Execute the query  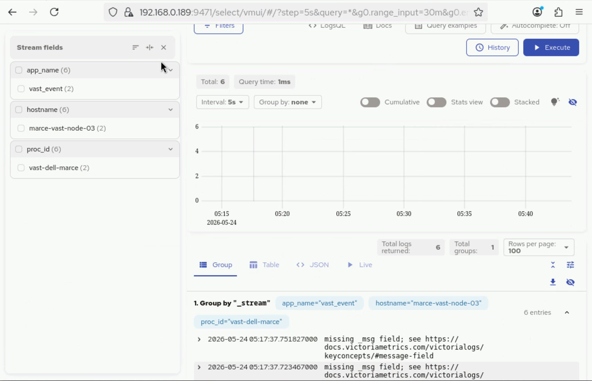pos(551,47)
